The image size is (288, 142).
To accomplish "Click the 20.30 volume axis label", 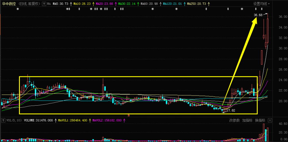I will [x=283, y=132].
